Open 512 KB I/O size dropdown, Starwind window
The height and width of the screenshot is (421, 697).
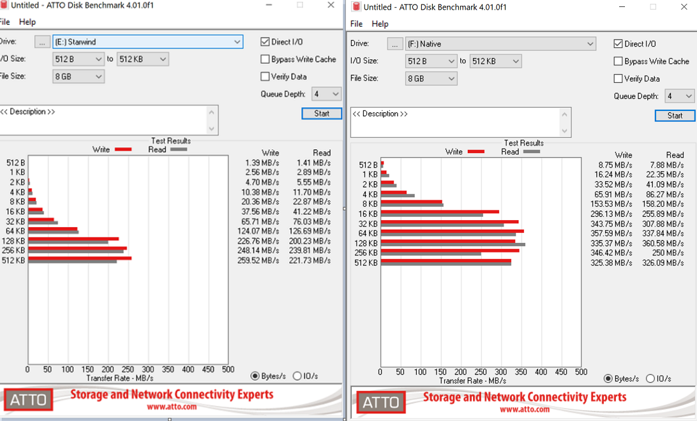[x=143, y=59]
